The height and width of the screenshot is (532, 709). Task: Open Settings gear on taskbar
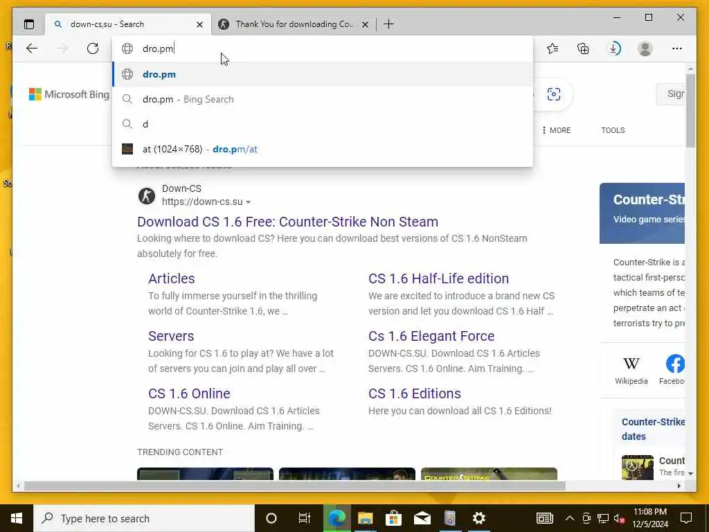[479, 518]
